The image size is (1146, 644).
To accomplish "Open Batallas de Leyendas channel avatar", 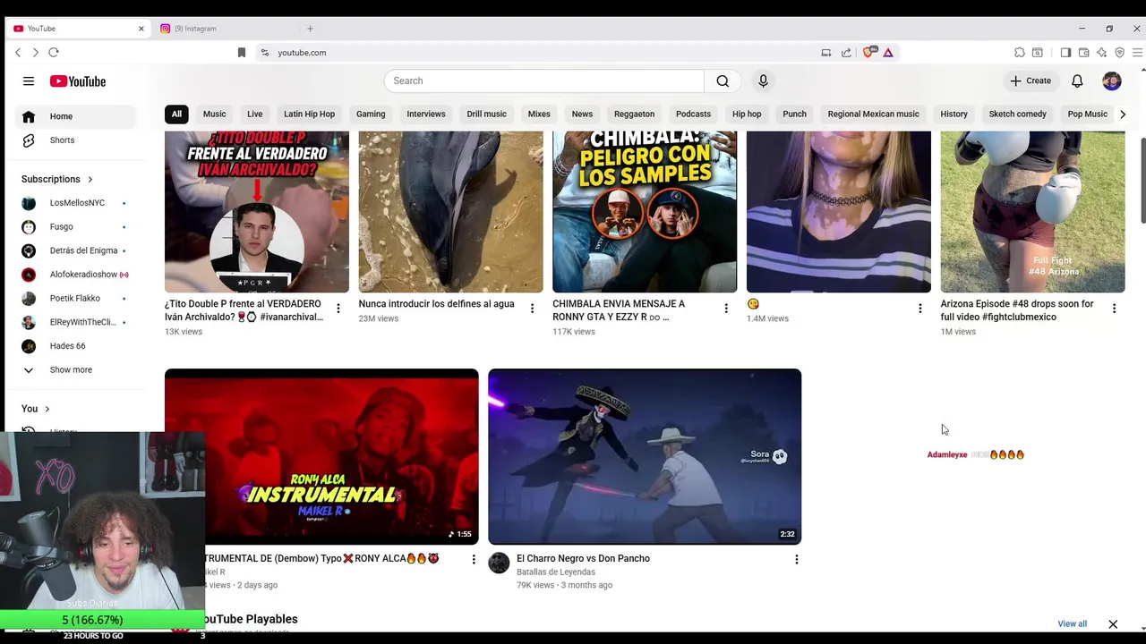I will [499, 563].
